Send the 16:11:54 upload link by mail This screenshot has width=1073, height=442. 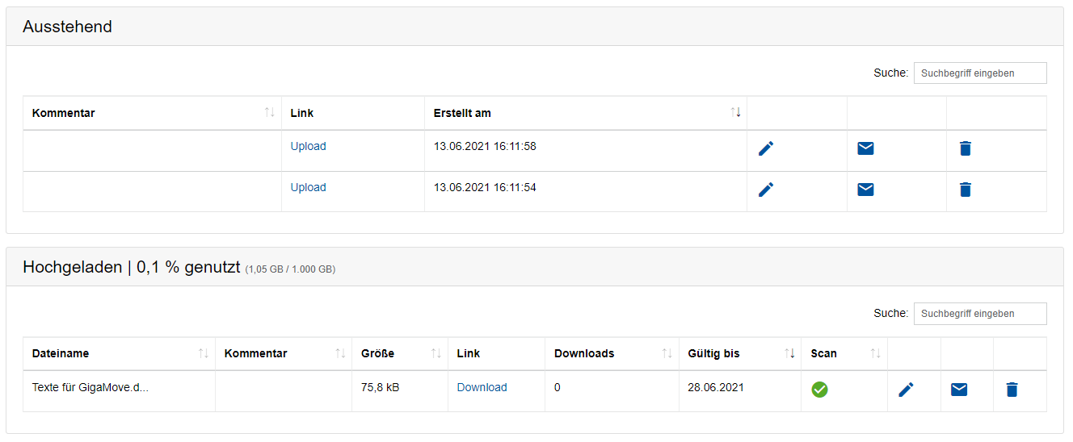click(x=865, y=190)
